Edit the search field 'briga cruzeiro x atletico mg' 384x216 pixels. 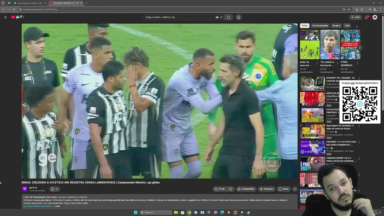point(180,17)
